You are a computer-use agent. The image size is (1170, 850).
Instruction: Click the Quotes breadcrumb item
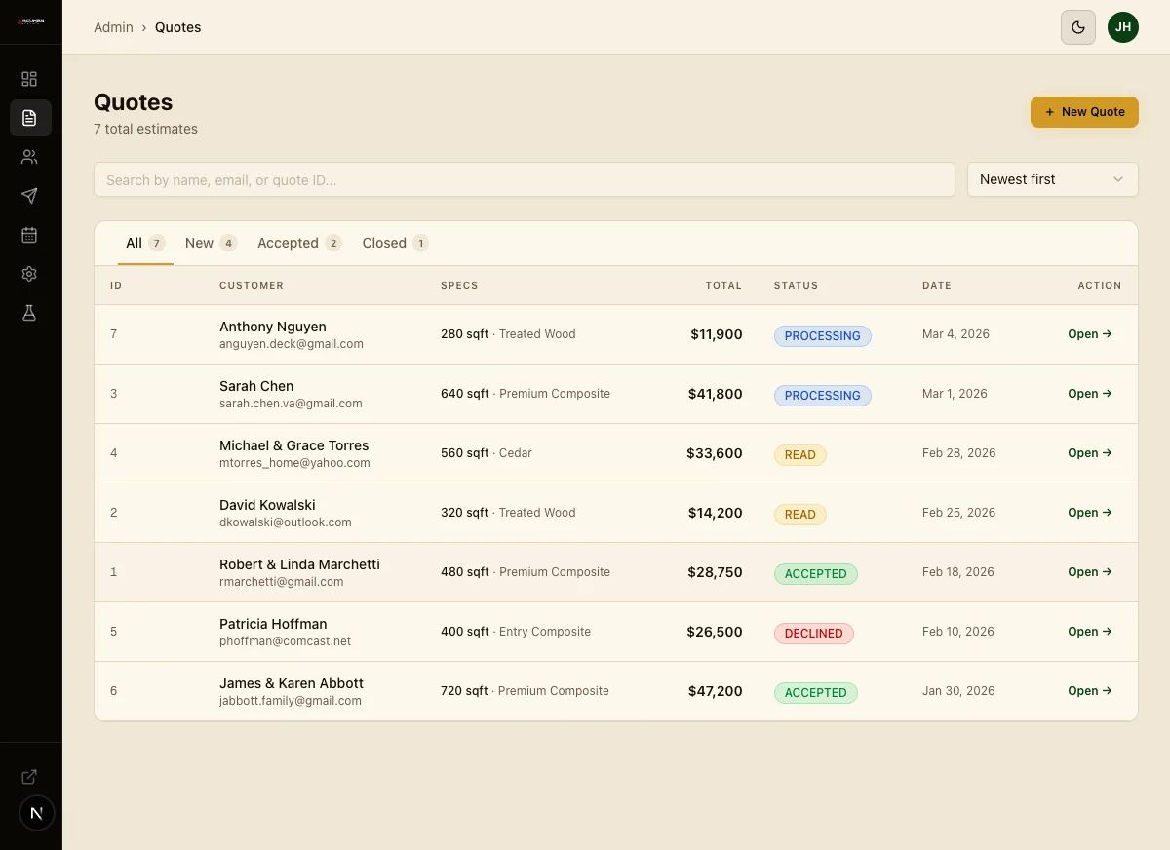tap(178, 27)
